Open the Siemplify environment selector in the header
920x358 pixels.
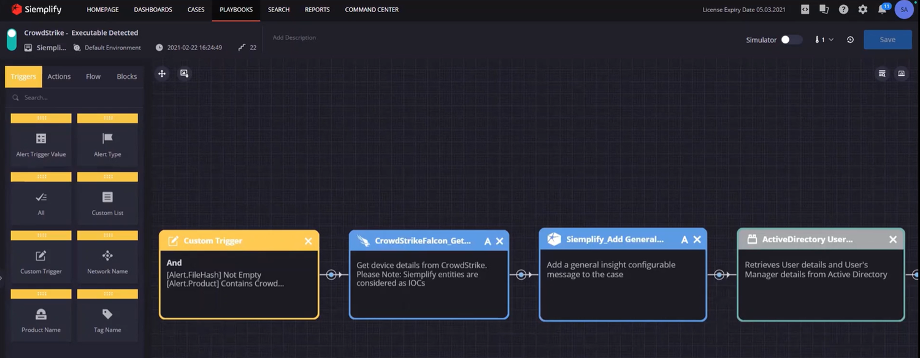tap(45, 47)
